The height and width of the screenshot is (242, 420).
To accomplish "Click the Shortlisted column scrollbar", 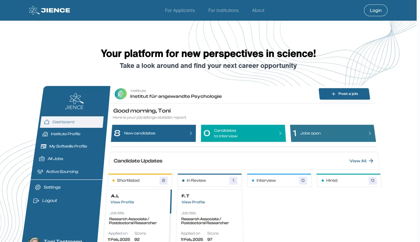I will tap(171, 202).
